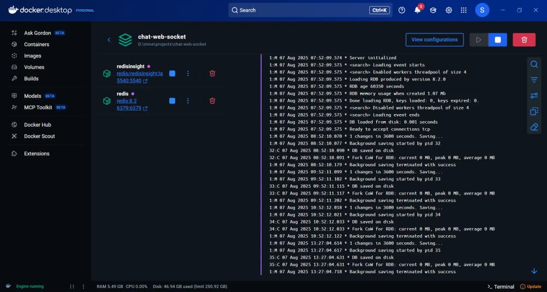Viewport: 547px width, 292px height.
Task: Open Docker Hub in sidebar
Action: tap(37, 125)
